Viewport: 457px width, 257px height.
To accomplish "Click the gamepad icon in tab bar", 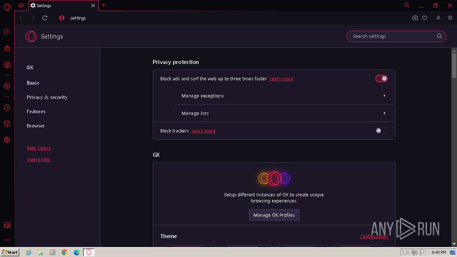I will coord(21,5).
